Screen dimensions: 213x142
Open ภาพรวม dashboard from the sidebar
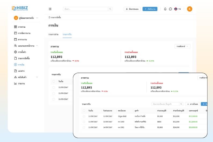click(x=22, y=27)
